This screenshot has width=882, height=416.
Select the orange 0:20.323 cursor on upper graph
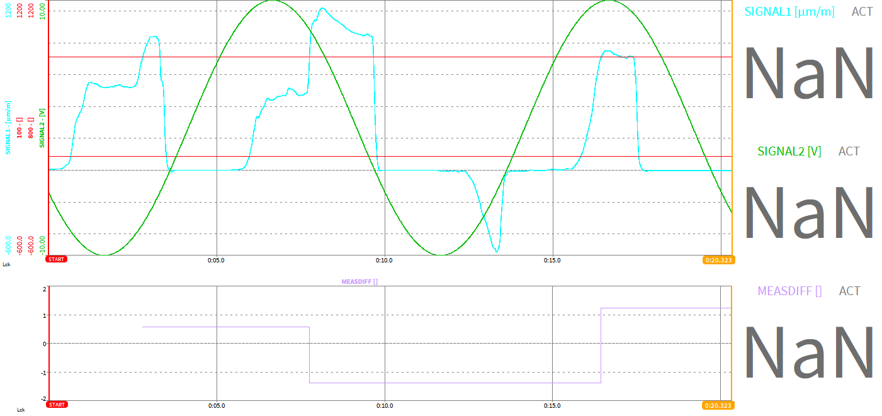point(718,260)
